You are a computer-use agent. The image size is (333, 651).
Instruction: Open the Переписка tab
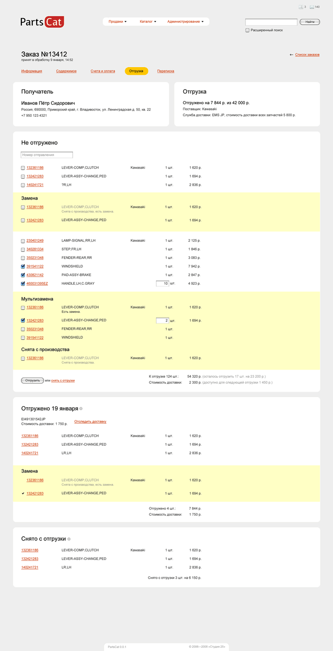[166, 71]
